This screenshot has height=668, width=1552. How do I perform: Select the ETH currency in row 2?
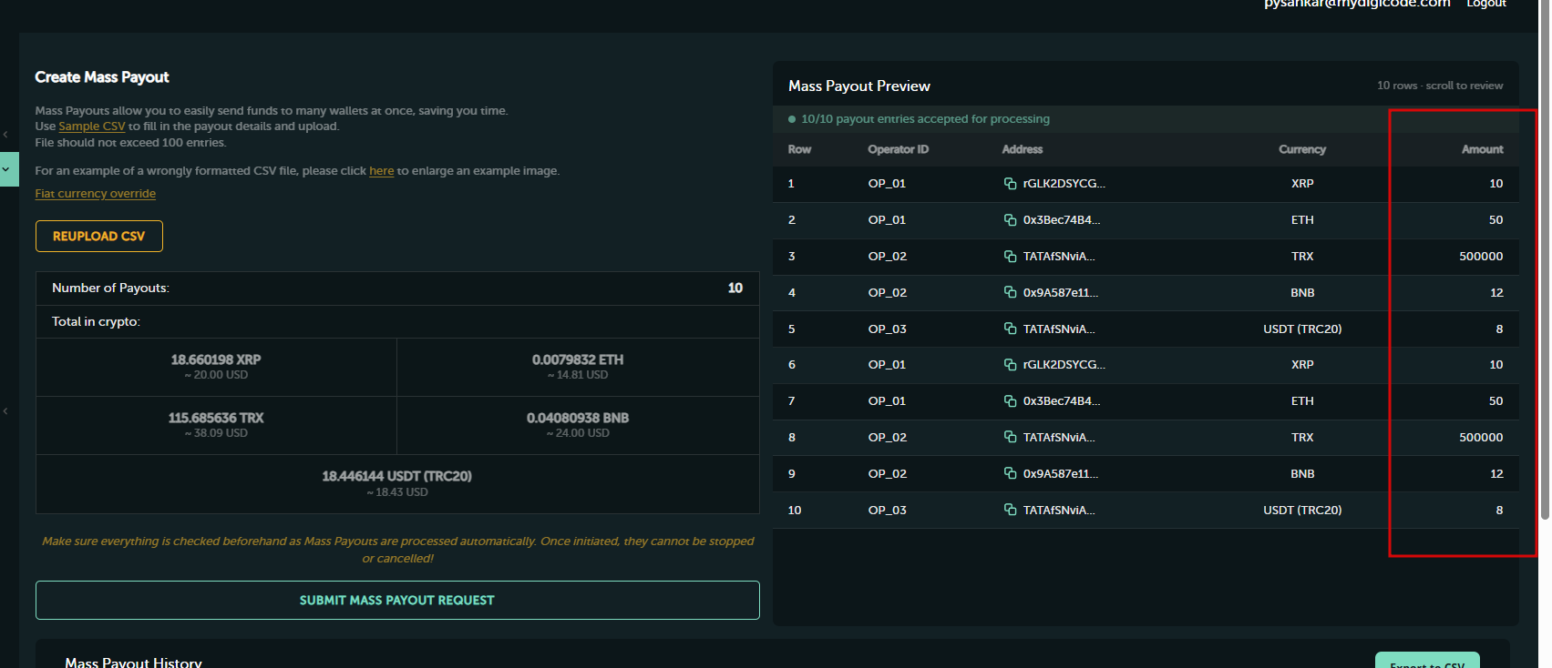pyautogui.click(x=1302, y=220)
